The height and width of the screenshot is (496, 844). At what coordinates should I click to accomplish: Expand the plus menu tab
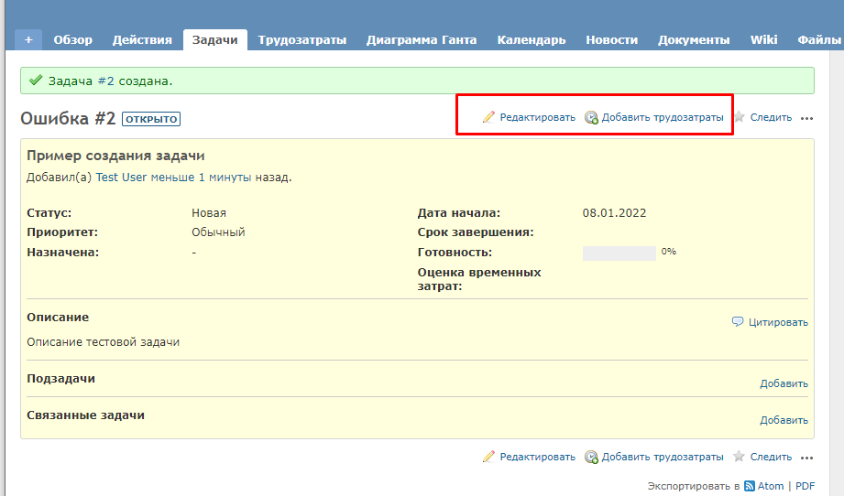[28, 39]
